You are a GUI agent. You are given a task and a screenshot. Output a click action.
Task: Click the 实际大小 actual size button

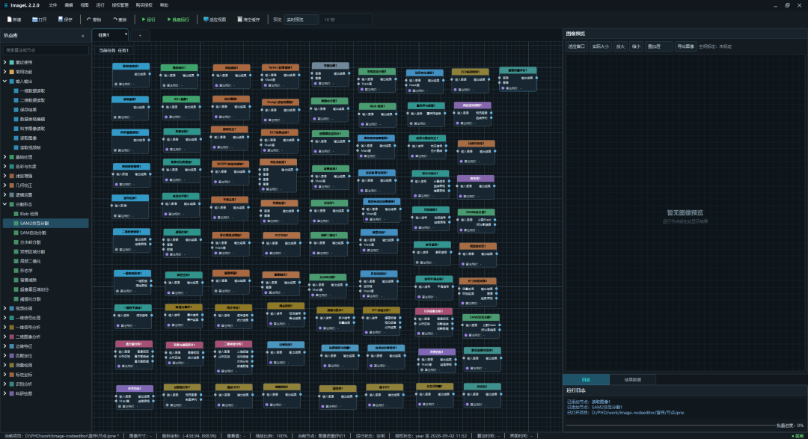[x=600, y=46]
